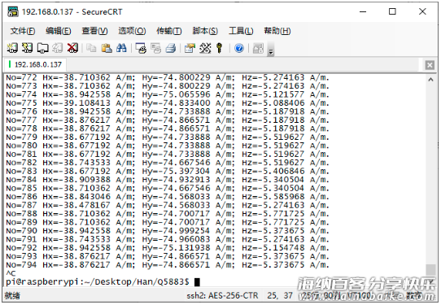Viewport: 441px width, 305px height.
Task: Open the 选项(O) menu
Action: tap(132, 31)
